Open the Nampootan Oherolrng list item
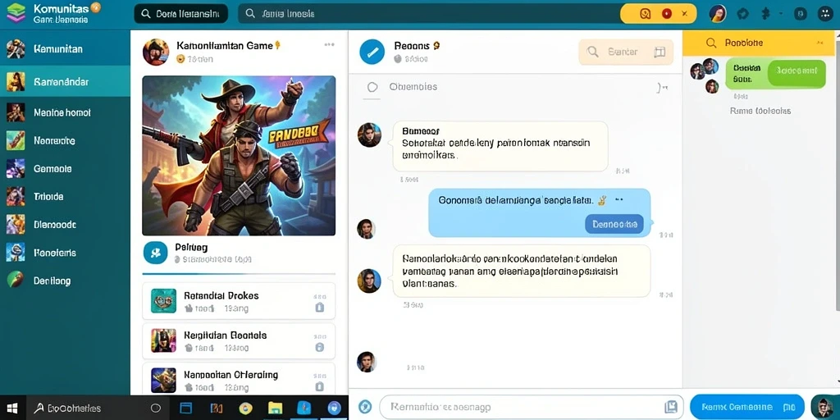Image resolution: width=840 pixels, height=420 pixels. pos(239,379)
